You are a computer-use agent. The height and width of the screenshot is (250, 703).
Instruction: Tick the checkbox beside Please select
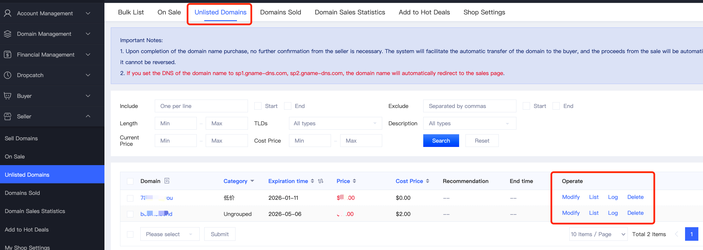(130, 234)
